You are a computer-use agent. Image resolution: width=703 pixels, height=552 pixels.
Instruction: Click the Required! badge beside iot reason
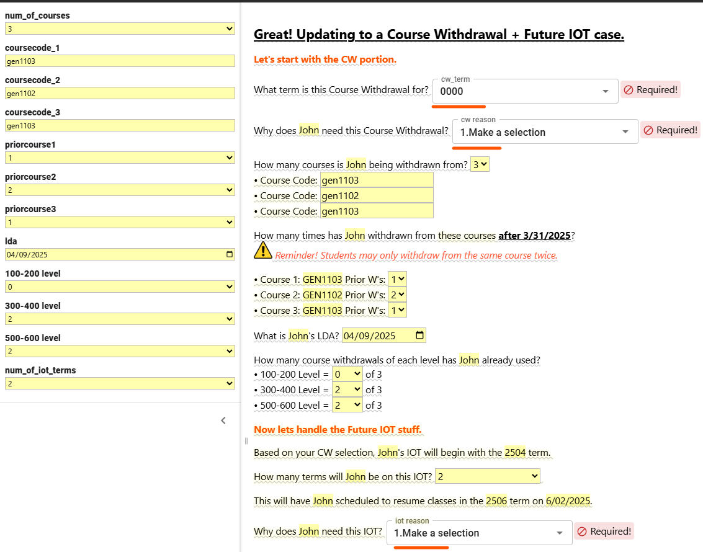pos(604,531)
